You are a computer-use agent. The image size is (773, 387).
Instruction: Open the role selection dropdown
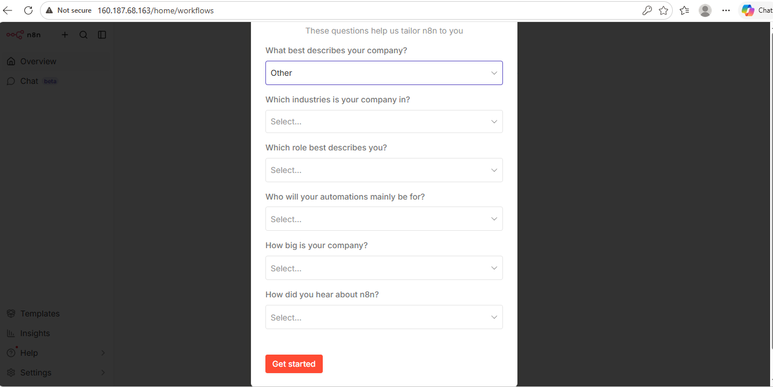tap(384, 170)
